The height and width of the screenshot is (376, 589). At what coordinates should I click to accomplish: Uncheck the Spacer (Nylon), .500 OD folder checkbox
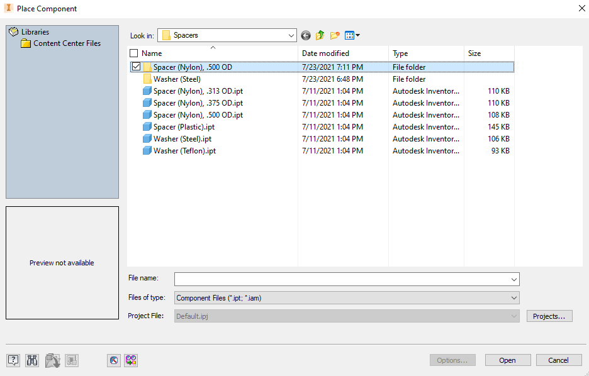(136, 67)
